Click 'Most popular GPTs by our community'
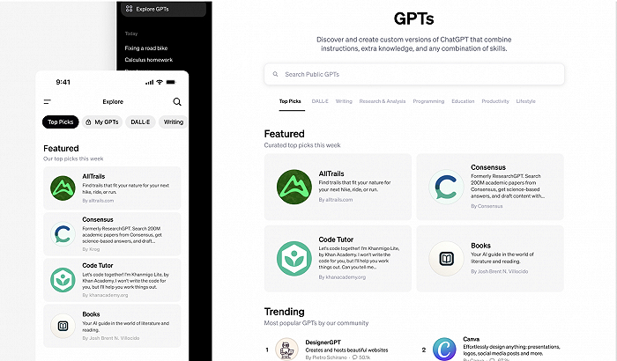 tap(316, 323)
